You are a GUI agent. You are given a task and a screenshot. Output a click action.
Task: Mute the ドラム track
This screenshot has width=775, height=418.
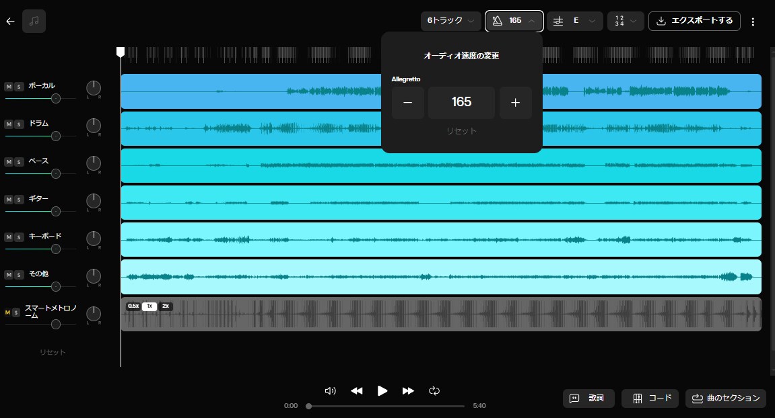9,124
